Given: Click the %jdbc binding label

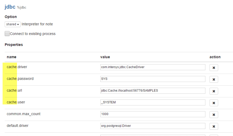Looking at the screenshot, I should (21, 7).
